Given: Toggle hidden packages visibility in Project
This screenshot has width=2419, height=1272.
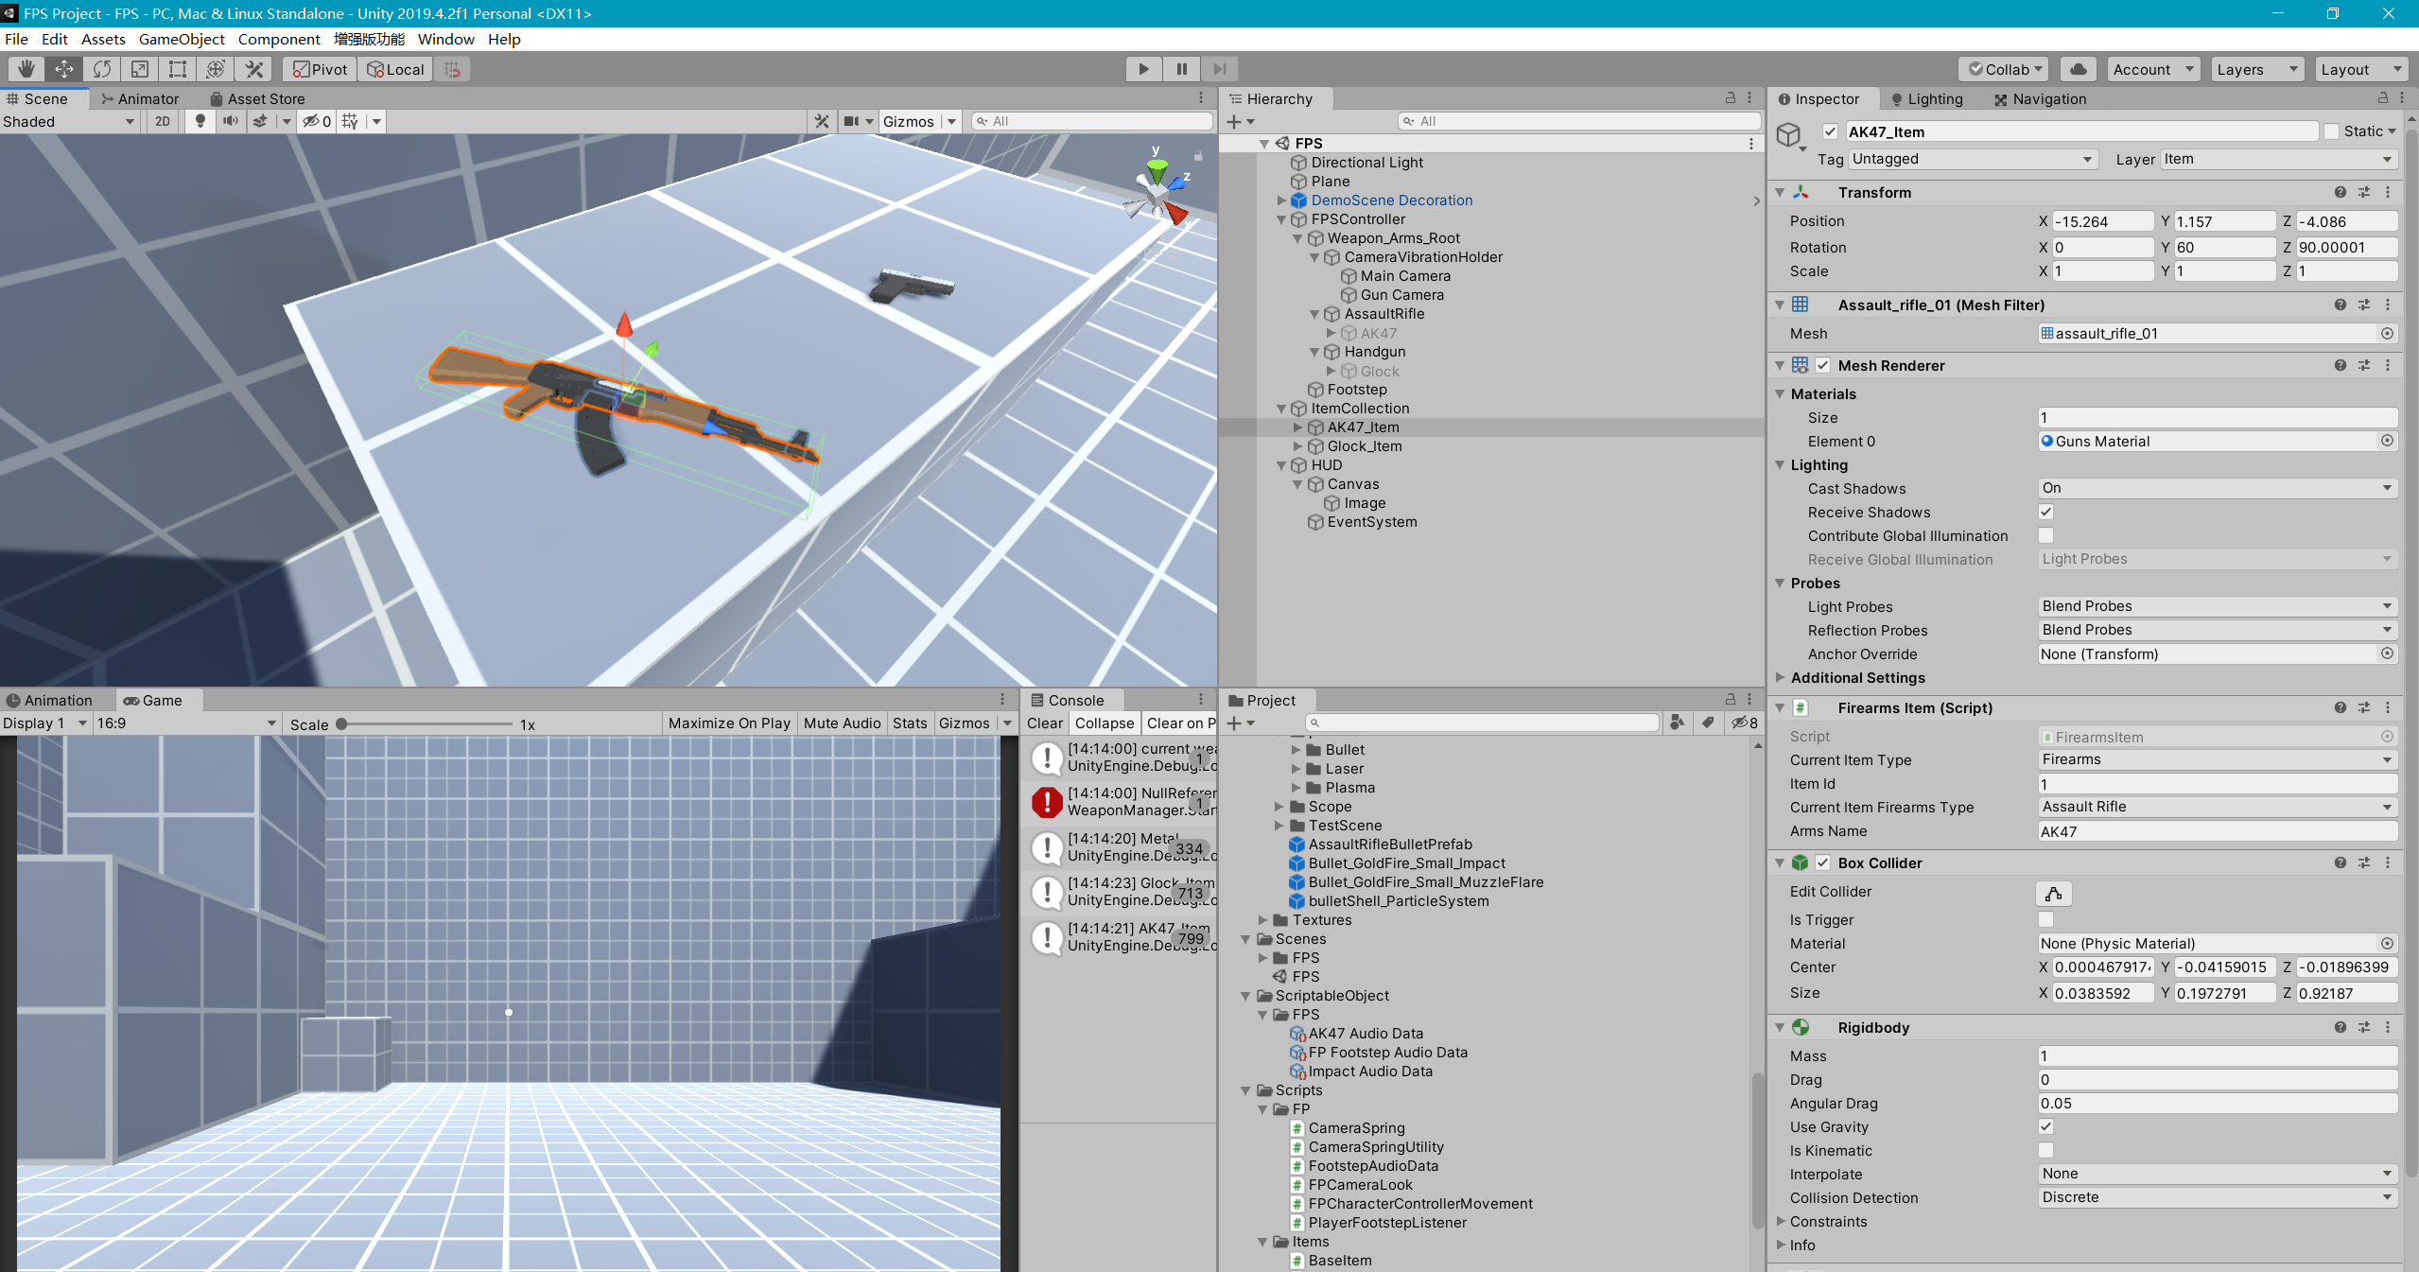Looking at the screenshot, I should click(1745, 723).
